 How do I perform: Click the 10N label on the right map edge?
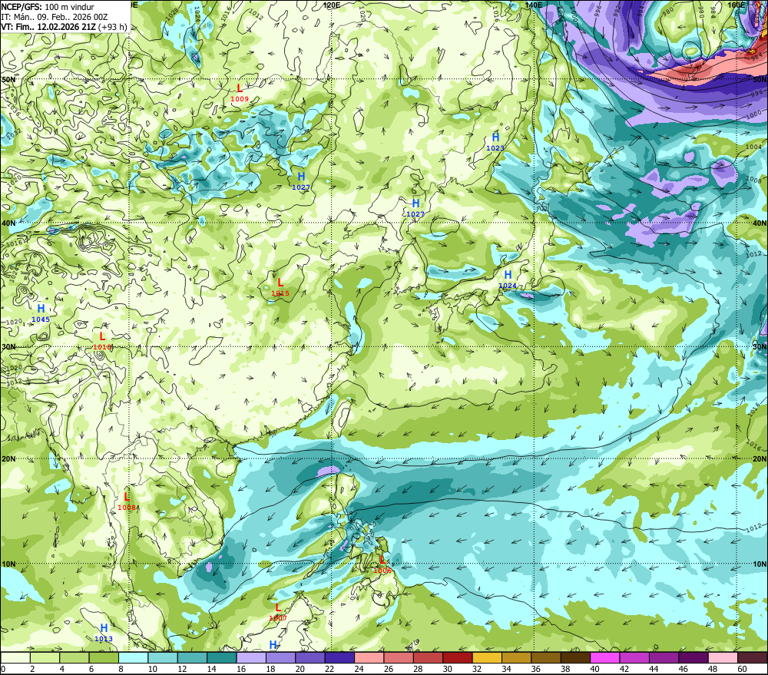pos(760,564)
